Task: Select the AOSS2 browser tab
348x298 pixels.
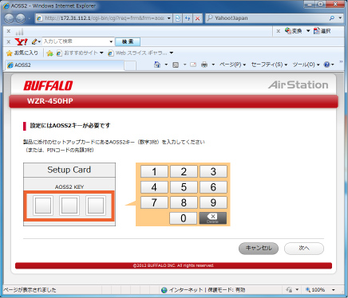Action: click(65, 65)
